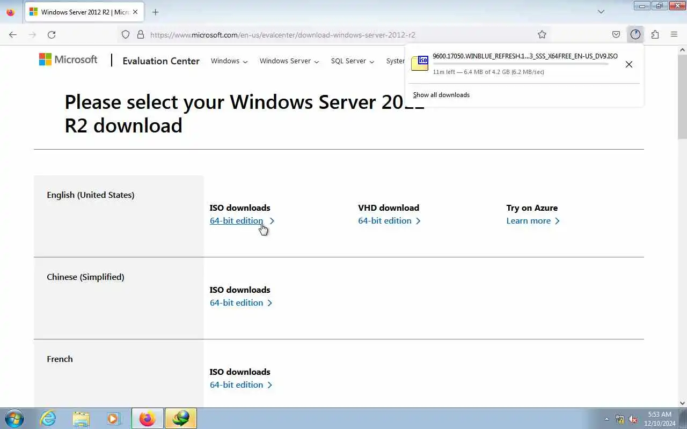Expand the SQL Server navigation menu
The height and width of the screenshot is (429, 687).
(353, 61)
